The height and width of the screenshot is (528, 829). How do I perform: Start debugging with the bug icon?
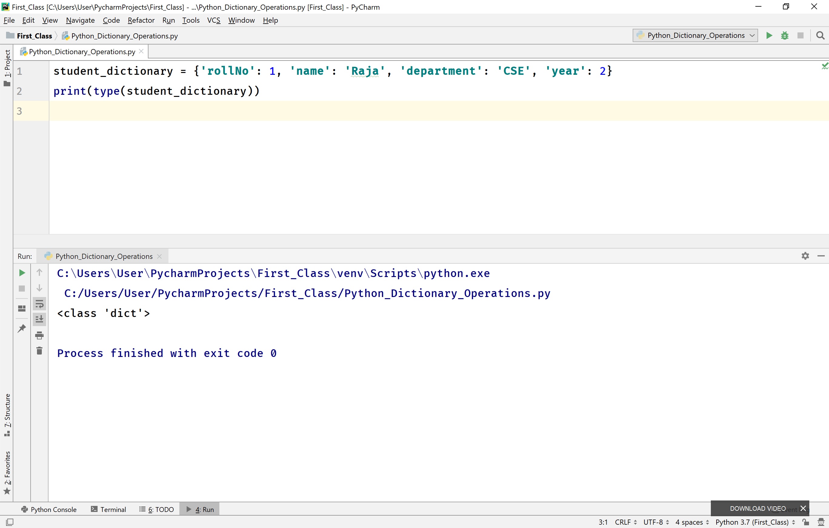784,35
